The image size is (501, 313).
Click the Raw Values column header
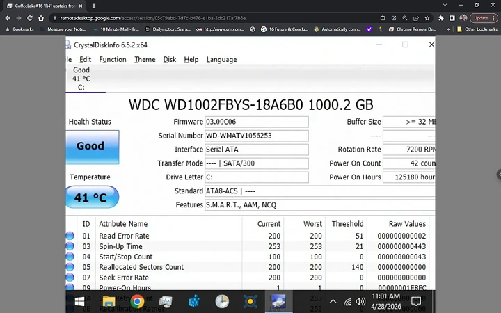pos(398,224)
